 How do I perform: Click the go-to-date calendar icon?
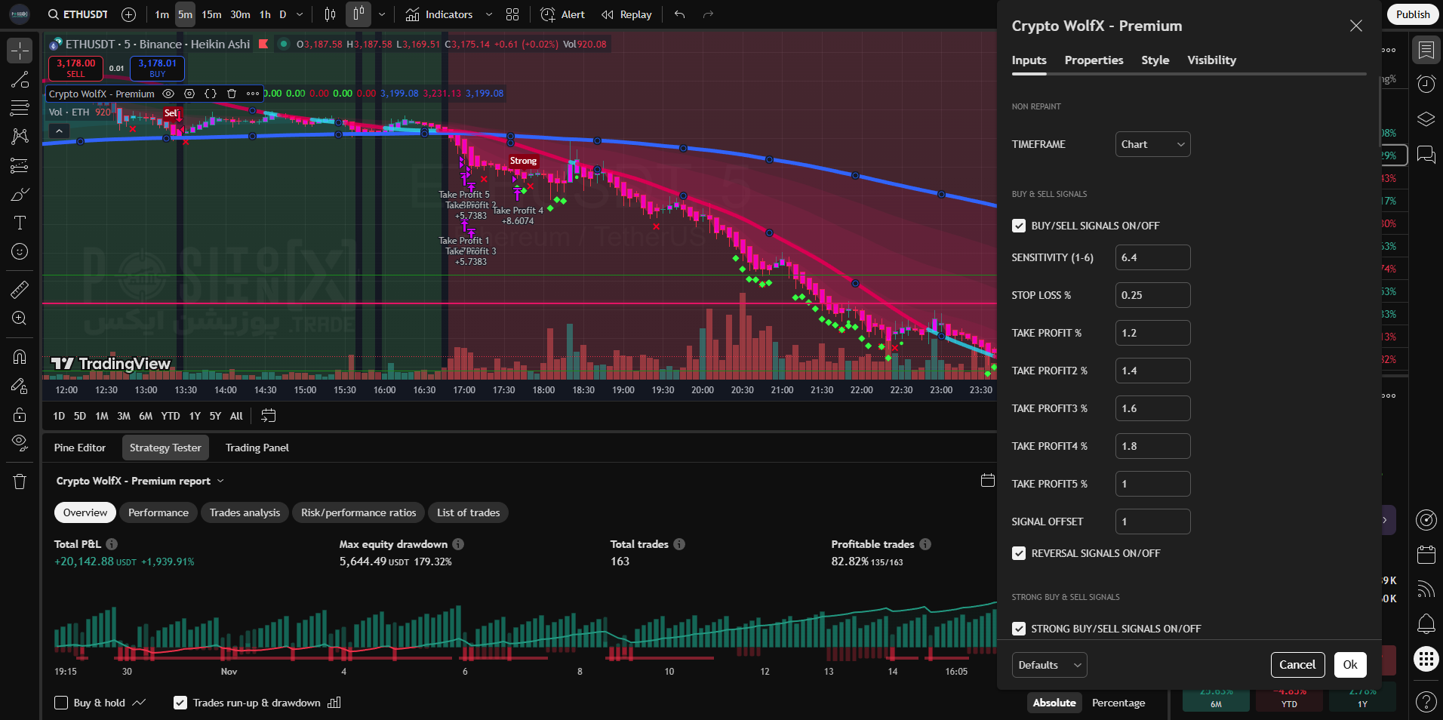coord(268,416)
